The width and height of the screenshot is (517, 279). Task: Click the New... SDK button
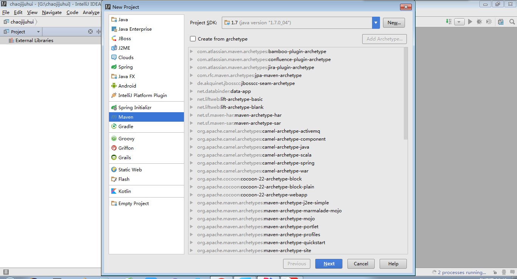tap(394, 23)
